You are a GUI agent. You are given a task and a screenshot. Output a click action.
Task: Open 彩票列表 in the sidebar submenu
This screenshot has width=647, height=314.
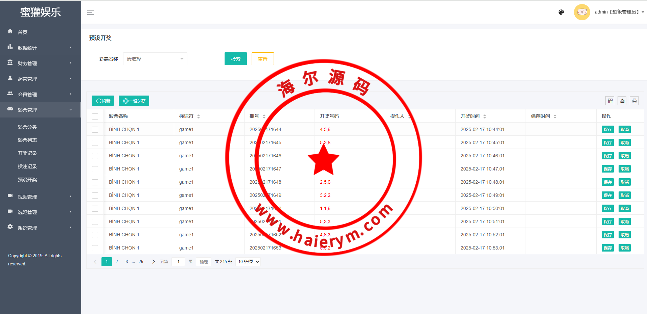pos(27,140)
